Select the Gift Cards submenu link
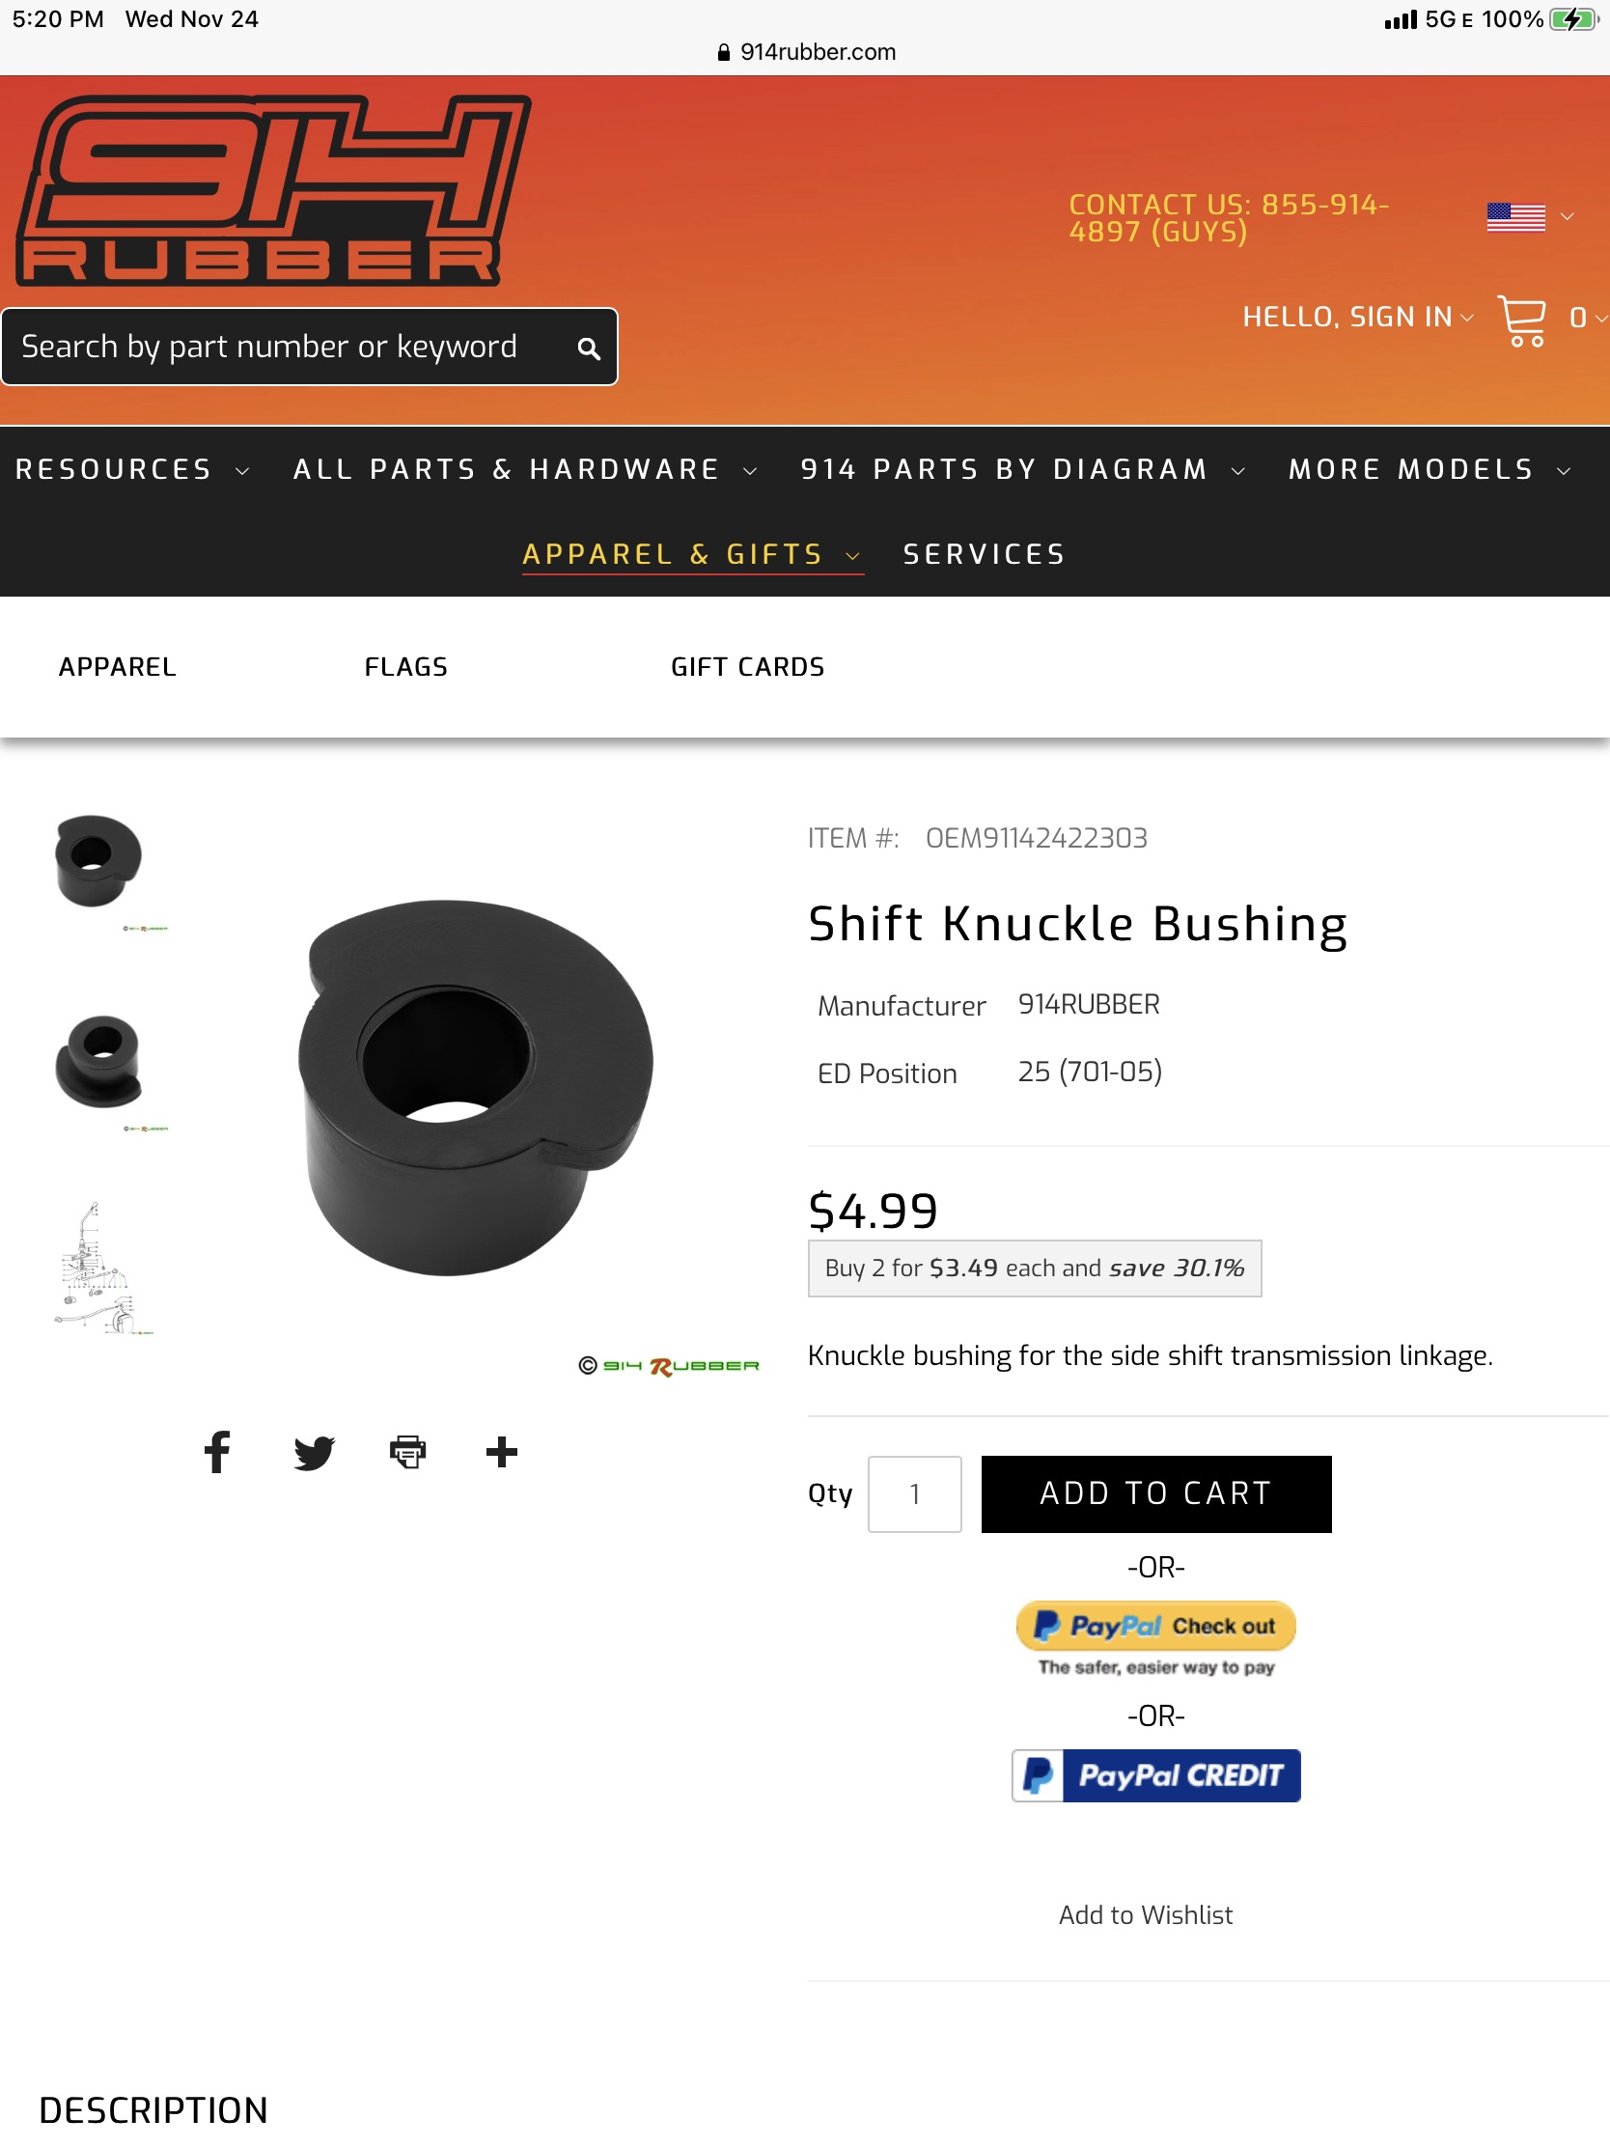Image resolution: width=1610 pixels, height=2147 pixels. point(747,667)
